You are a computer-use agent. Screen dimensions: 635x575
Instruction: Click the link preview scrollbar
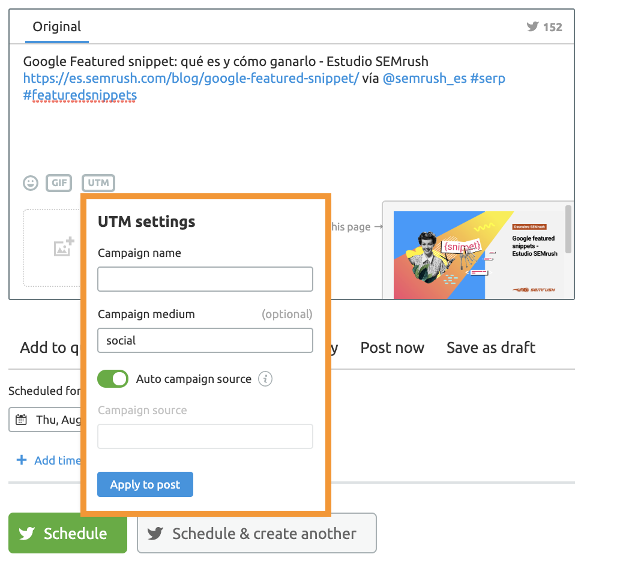pyautogui.click(x=568, y=229)
